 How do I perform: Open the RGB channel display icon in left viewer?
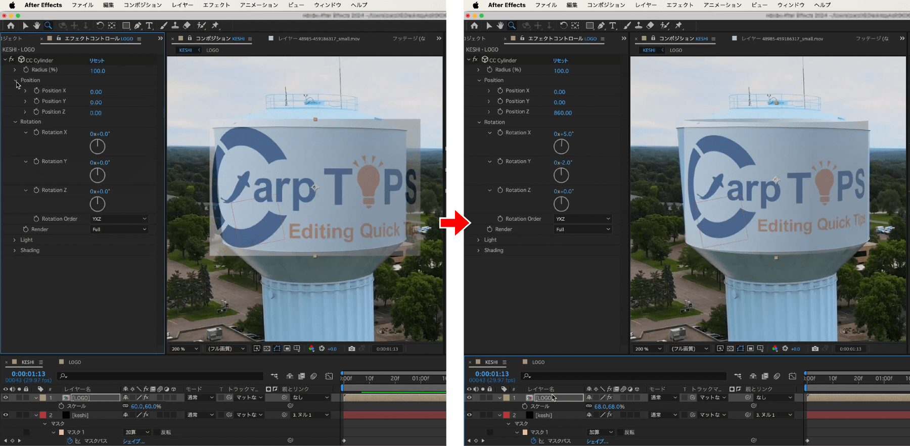point(311,349)
